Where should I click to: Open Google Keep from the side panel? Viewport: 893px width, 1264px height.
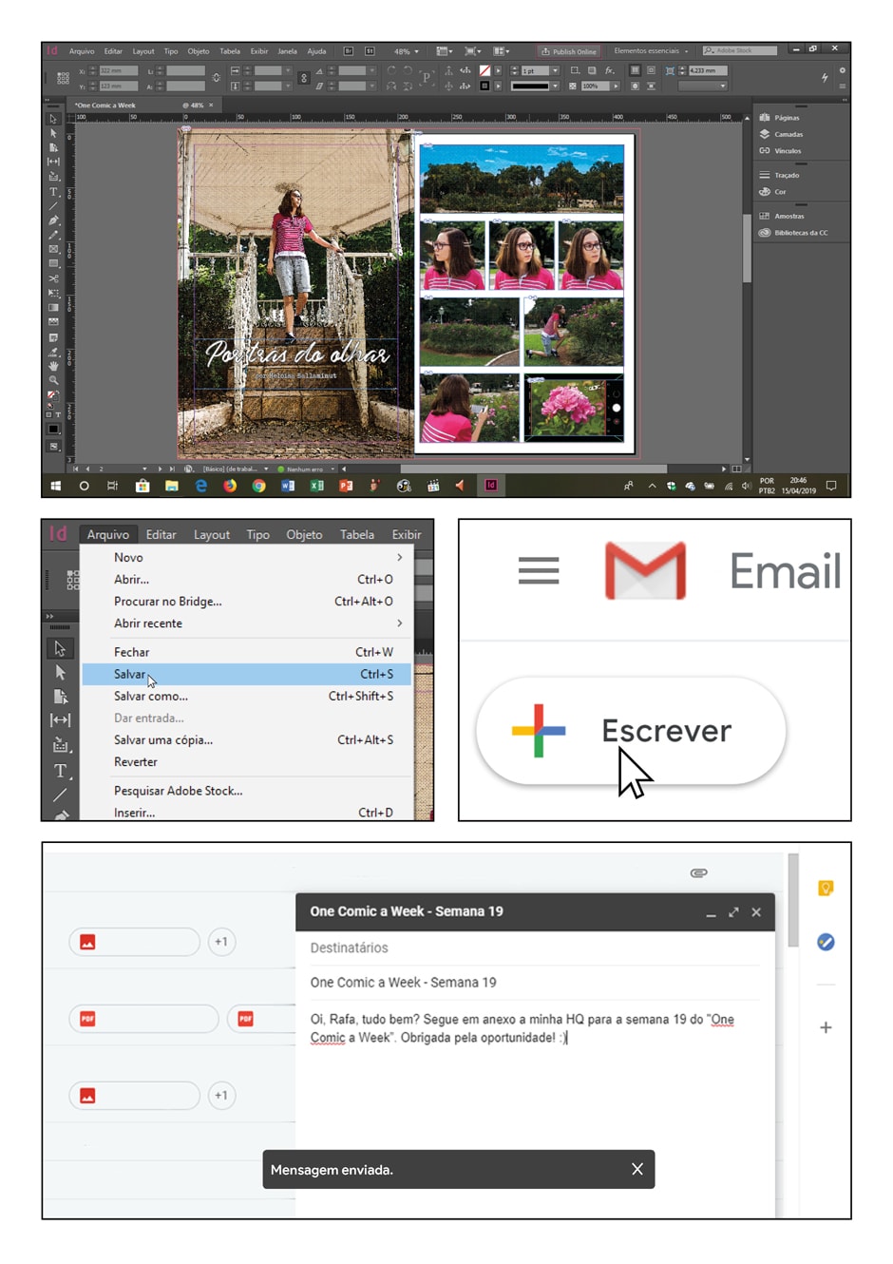[x=826, y=889]
